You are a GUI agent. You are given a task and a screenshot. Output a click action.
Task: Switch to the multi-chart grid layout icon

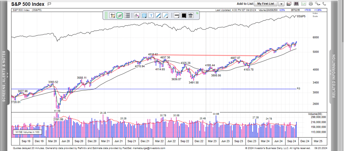click(296, 4)
